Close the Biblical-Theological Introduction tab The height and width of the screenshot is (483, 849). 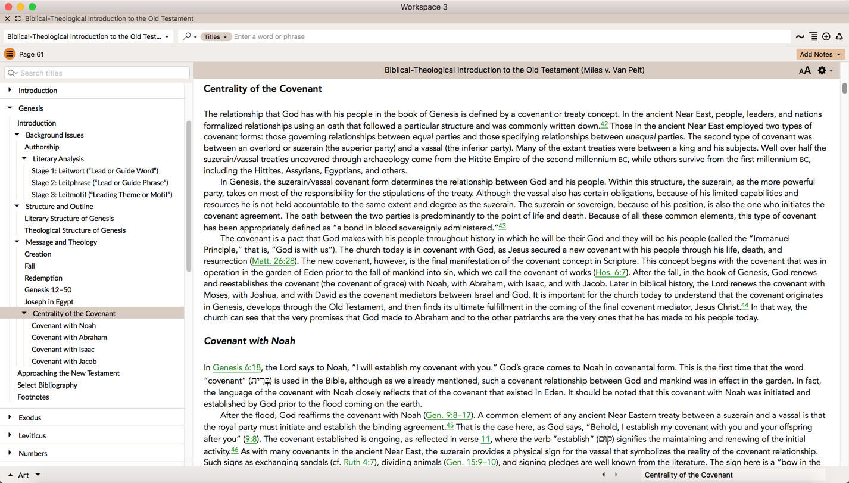click(x=7, y=19)
